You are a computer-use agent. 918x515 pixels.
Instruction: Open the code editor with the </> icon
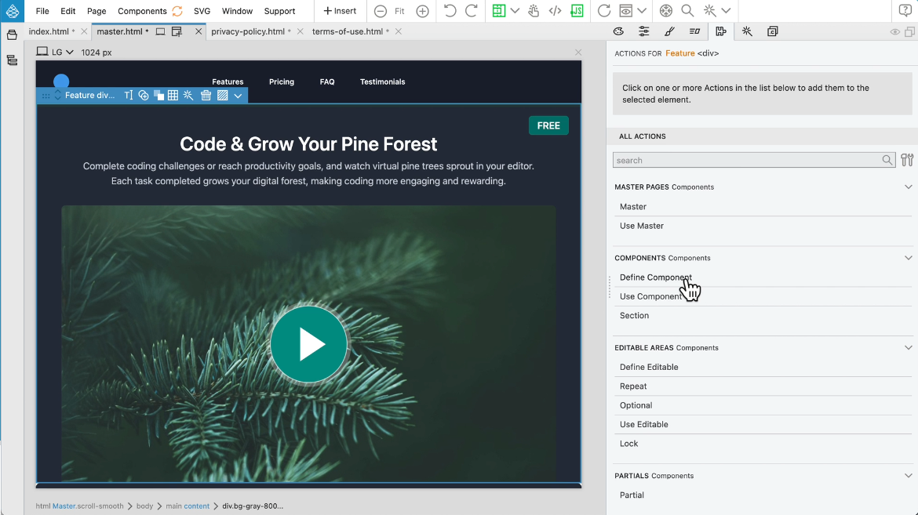[x=555, y=11]
